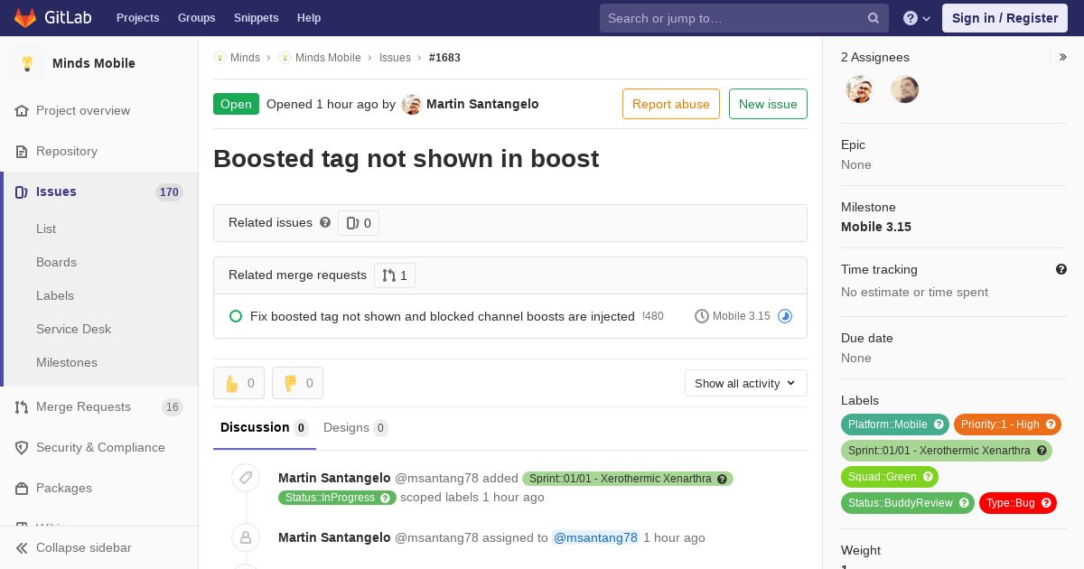This screenshot has width=1084, height=569.
Task: Click the Report abuse button
Action: tap(671, 104)
